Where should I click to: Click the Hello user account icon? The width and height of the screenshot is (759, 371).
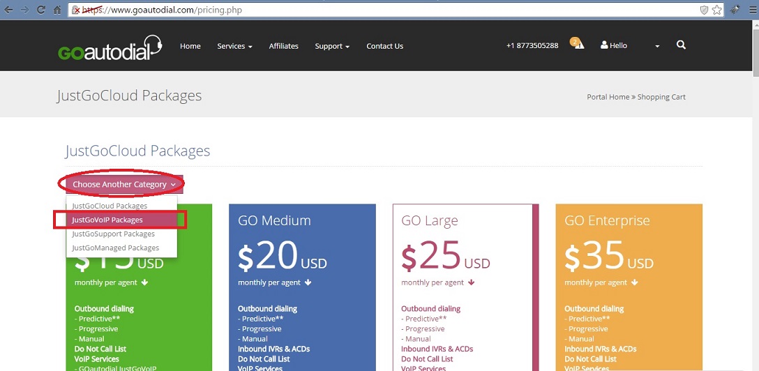click(604, 45)
